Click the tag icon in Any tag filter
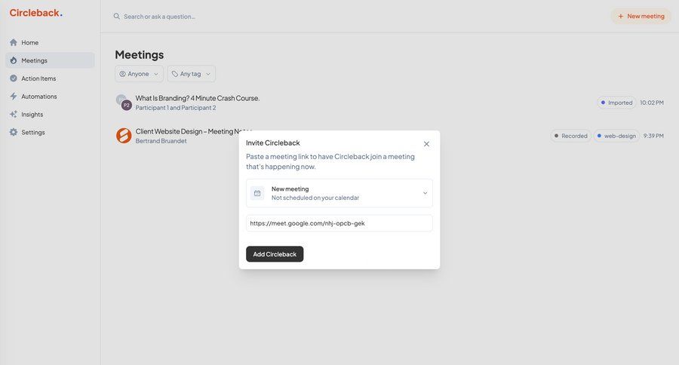This screenshot has height=365, width=679. [175, 74]
